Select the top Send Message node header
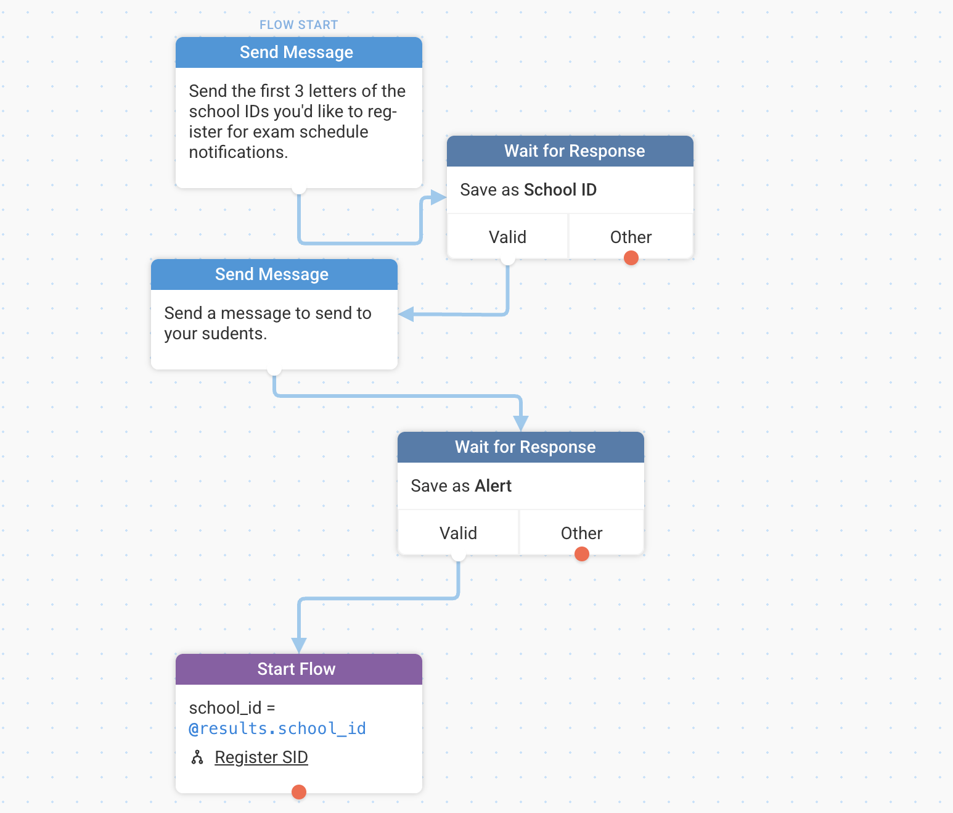 click(299, 52)
